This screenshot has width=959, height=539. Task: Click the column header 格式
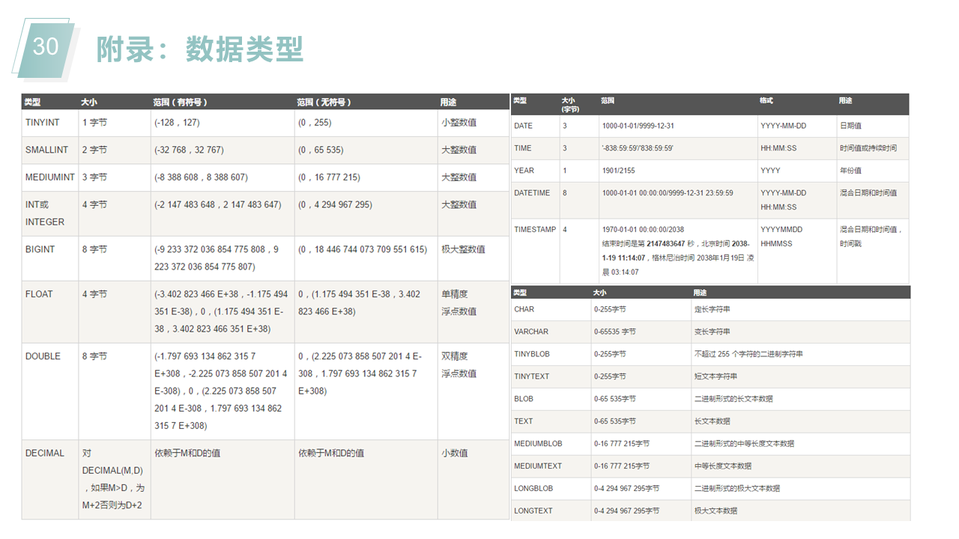(x=766, y=100)
